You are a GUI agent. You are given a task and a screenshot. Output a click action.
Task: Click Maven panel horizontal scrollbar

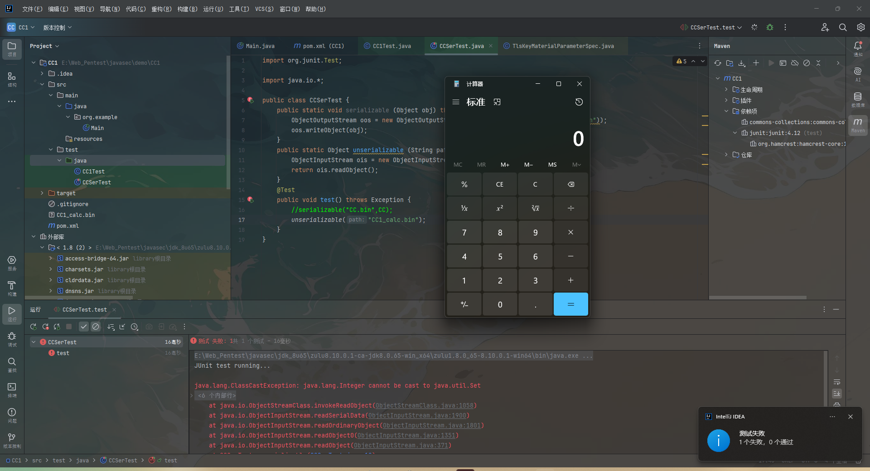pyautogui.click(x=758, y=298)
